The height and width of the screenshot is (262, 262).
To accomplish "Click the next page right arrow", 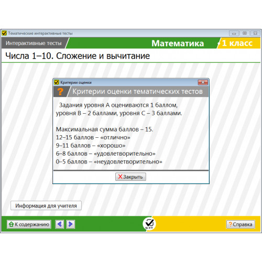I will [x=71, y=224].
